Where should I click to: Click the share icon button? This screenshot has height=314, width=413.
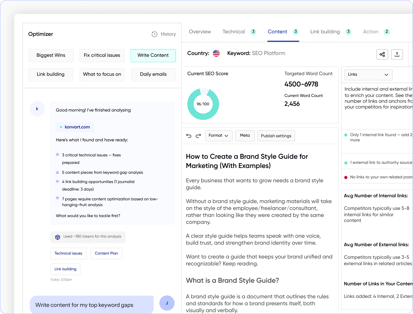[382, 54]
